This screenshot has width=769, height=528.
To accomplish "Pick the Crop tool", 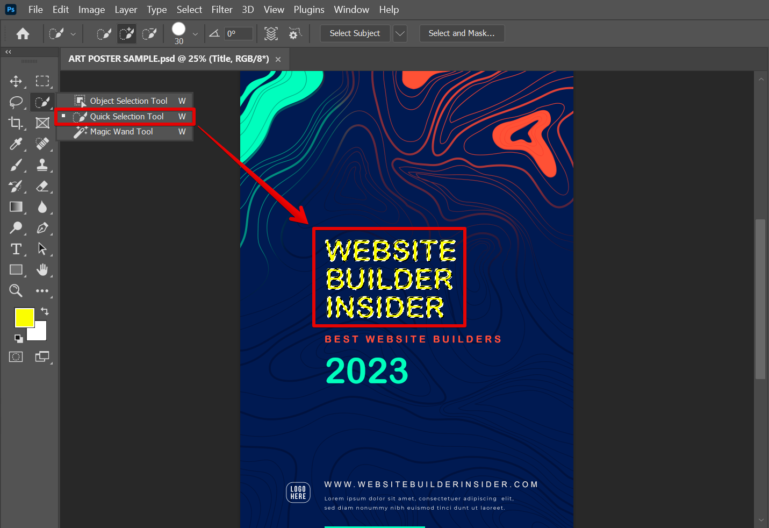I will pyautogui.click(x=16, y=123).
